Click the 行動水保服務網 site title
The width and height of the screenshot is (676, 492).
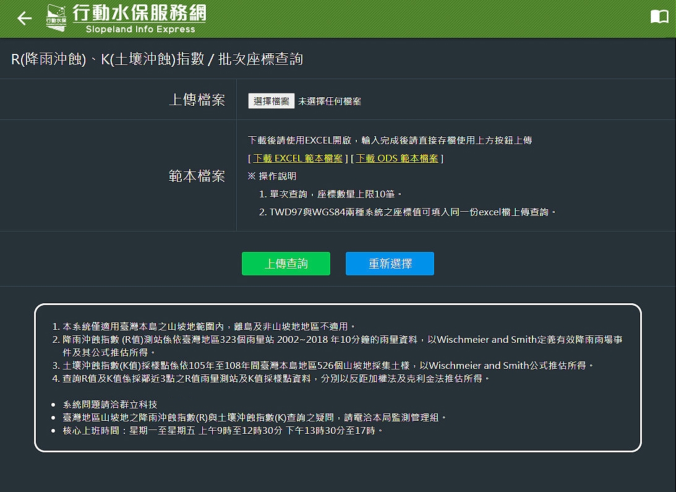click(139, 13)
